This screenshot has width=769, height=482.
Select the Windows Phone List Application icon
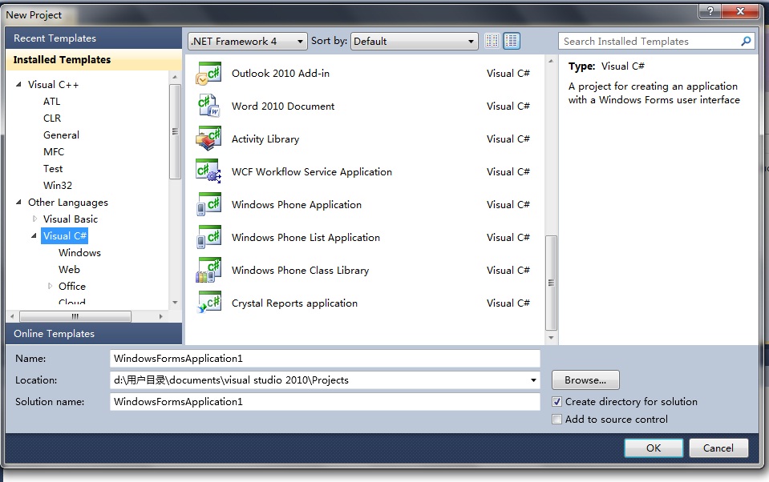coord(208,238)
